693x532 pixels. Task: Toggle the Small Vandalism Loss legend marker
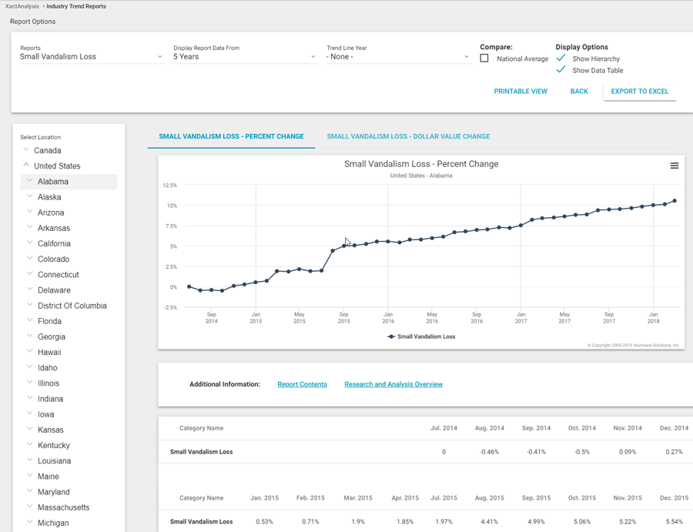click(392, 336)
